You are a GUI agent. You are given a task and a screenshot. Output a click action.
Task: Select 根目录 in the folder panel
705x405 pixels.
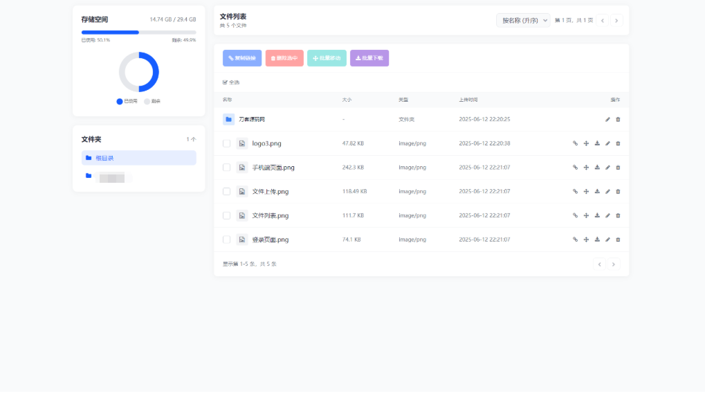pyautogui.click(x=138, y=158)
